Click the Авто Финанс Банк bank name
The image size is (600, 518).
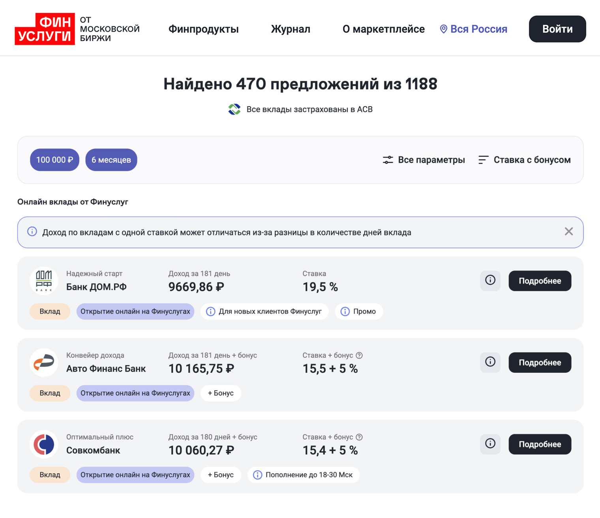(106, 369)
